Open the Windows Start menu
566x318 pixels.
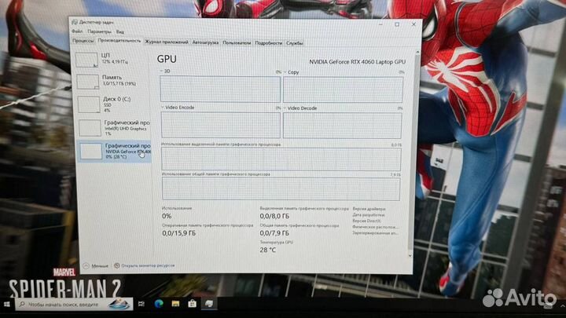[x=6, y=305]
